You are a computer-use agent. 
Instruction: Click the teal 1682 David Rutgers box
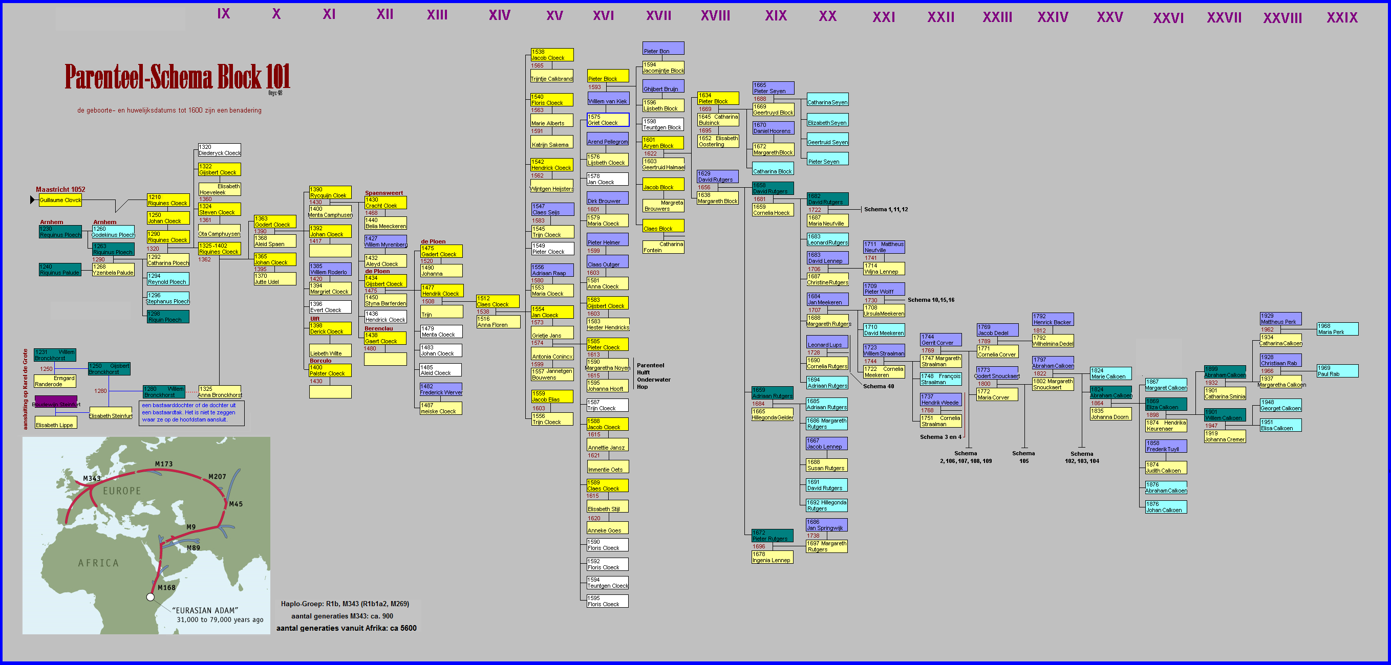click(827, 199)
